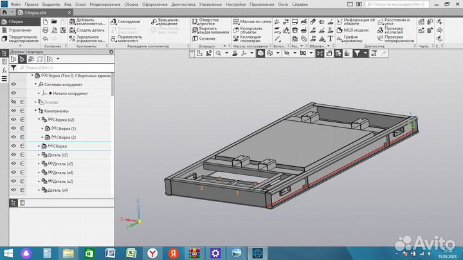The width and height of the screenshot is (463, 260).
Task: Click the filter funnel beside tree search
Action: (x=14, y=68)
